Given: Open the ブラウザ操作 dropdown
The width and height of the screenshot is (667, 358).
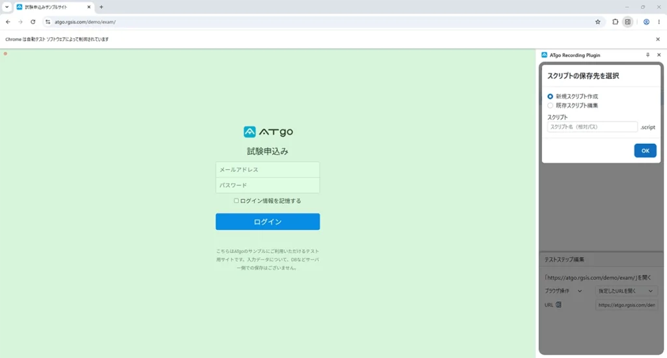Looking at the screenshot, I should point(563,291).
